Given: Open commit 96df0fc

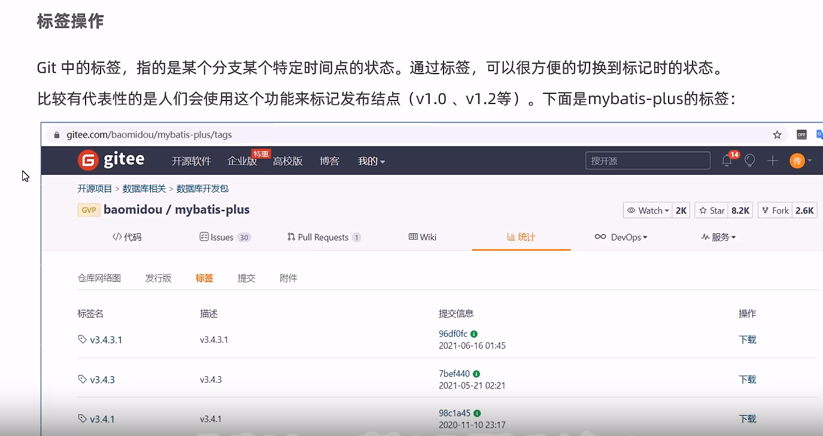Looking at the screenshot, I should pyautogui.click(x=453, y=334).
